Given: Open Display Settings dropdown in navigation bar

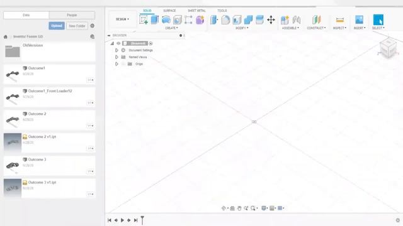Looking at the screenshot, I should coord(264,208).
